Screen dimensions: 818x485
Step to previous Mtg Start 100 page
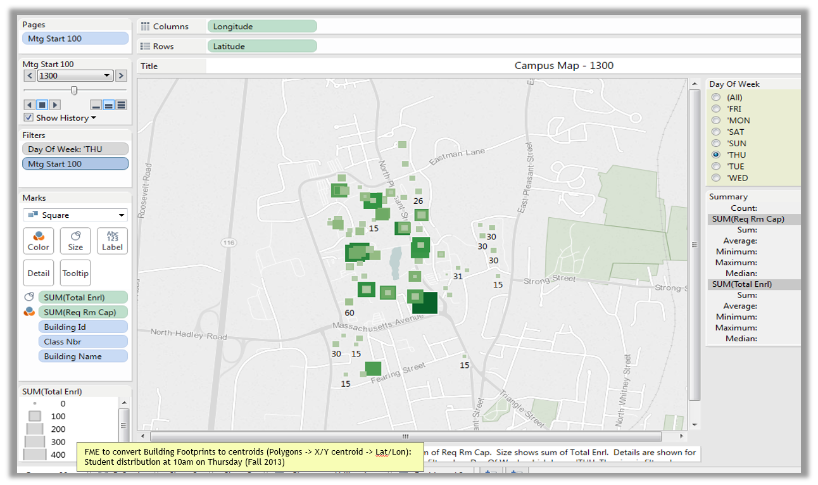[x=30, y=75]
